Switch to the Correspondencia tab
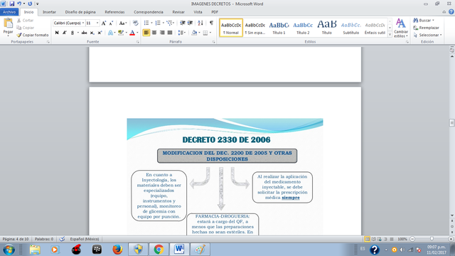Screen dimensions: 455x256 pyautogui.click(x=149, y=12)
